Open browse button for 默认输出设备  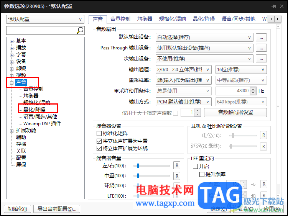tap(261, 38)
